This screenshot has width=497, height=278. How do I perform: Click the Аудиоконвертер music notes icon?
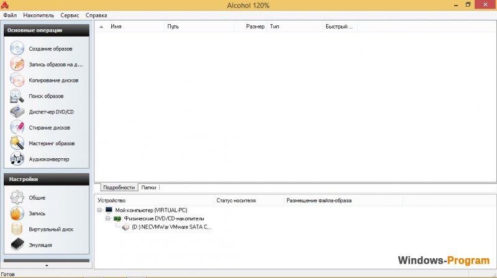[x=17, y=159]
